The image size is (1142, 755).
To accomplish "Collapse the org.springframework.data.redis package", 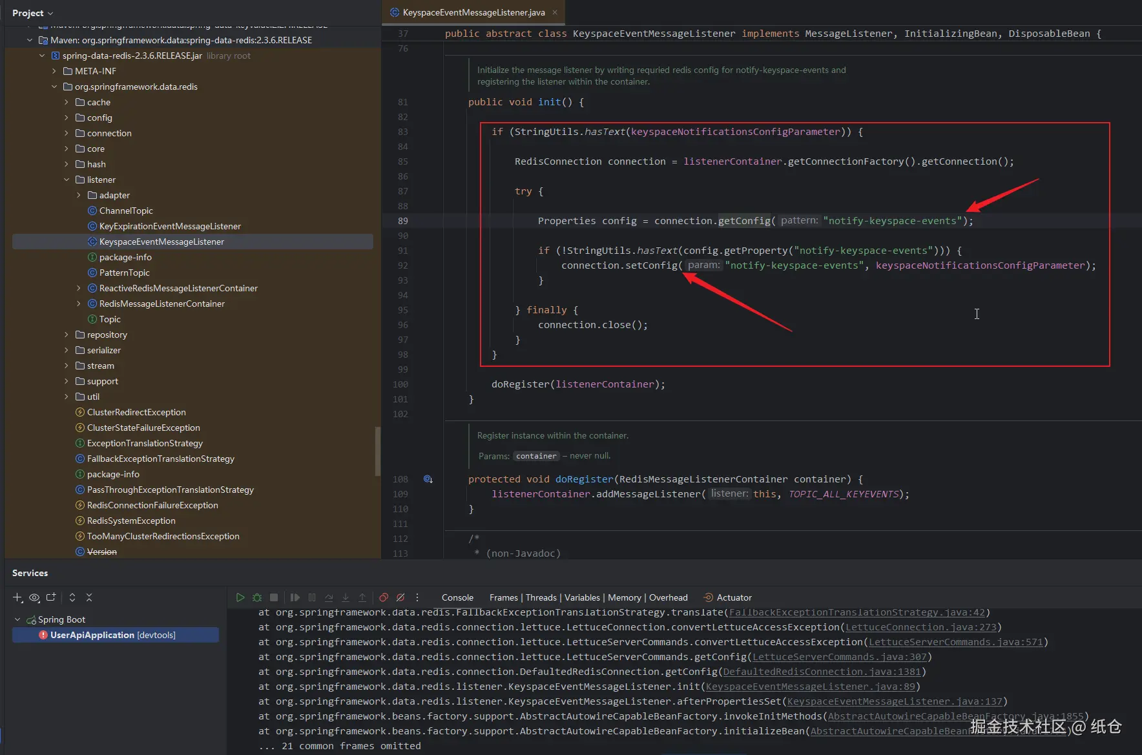I will coord(54,87).
